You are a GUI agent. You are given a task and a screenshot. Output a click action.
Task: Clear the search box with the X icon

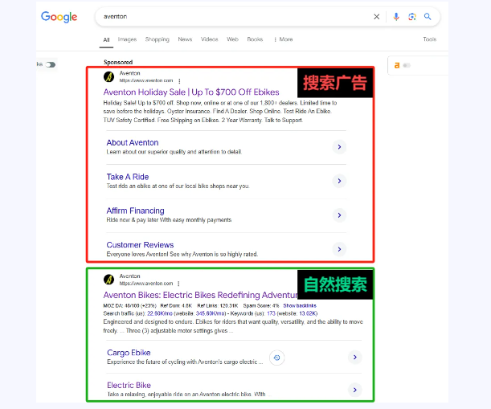(376, 17)
